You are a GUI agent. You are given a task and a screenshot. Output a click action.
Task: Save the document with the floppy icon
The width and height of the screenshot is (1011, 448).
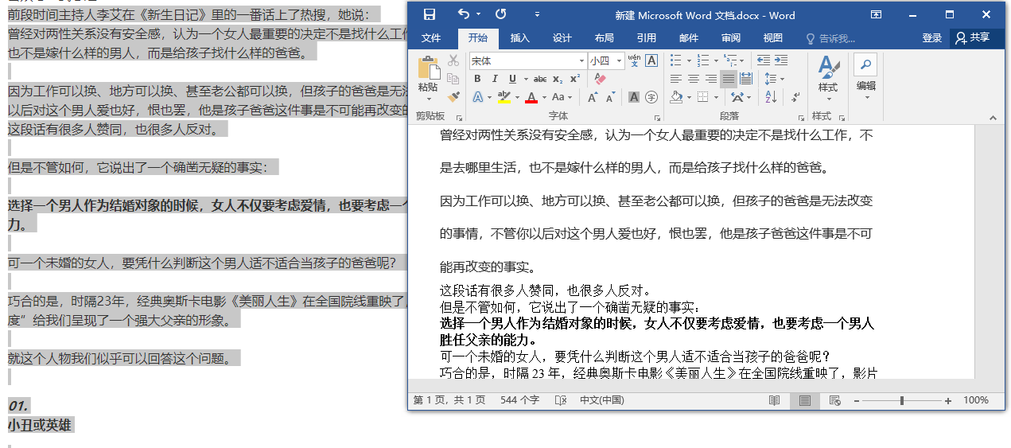(x=430, y=14)
